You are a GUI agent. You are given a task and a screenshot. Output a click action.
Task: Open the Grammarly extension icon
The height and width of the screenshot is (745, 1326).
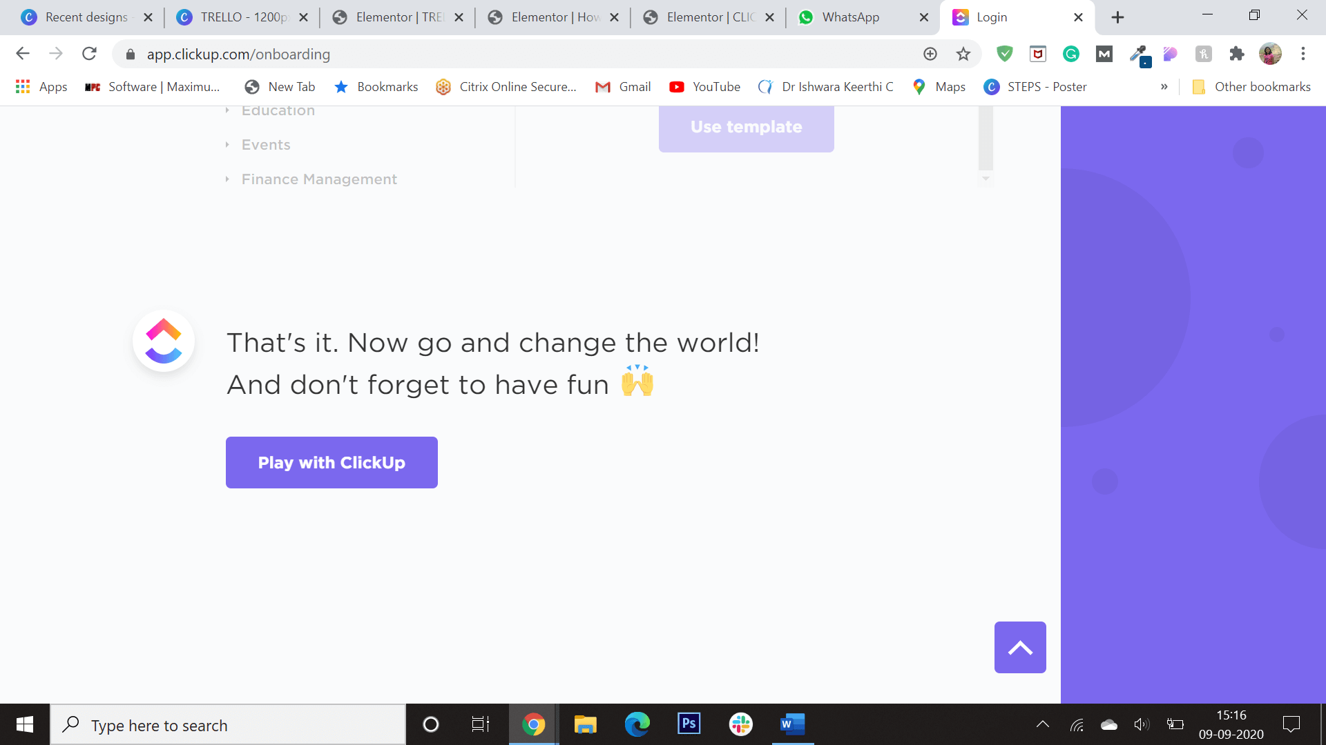pos(1071,54)
